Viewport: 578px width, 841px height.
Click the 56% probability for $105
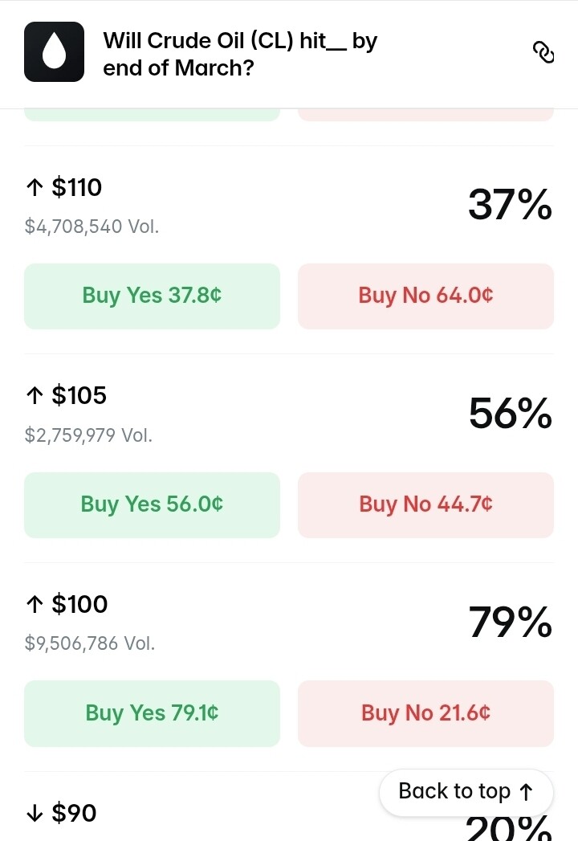pyautogui.click(x=510, y=414)
